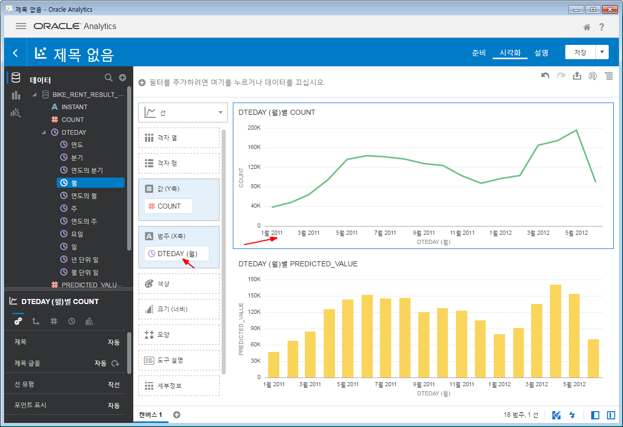Select the 요일 date level
623x427 pixels.
77,234
